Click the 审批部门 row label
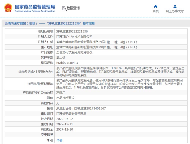190x144 pixels. click(47, 114)
